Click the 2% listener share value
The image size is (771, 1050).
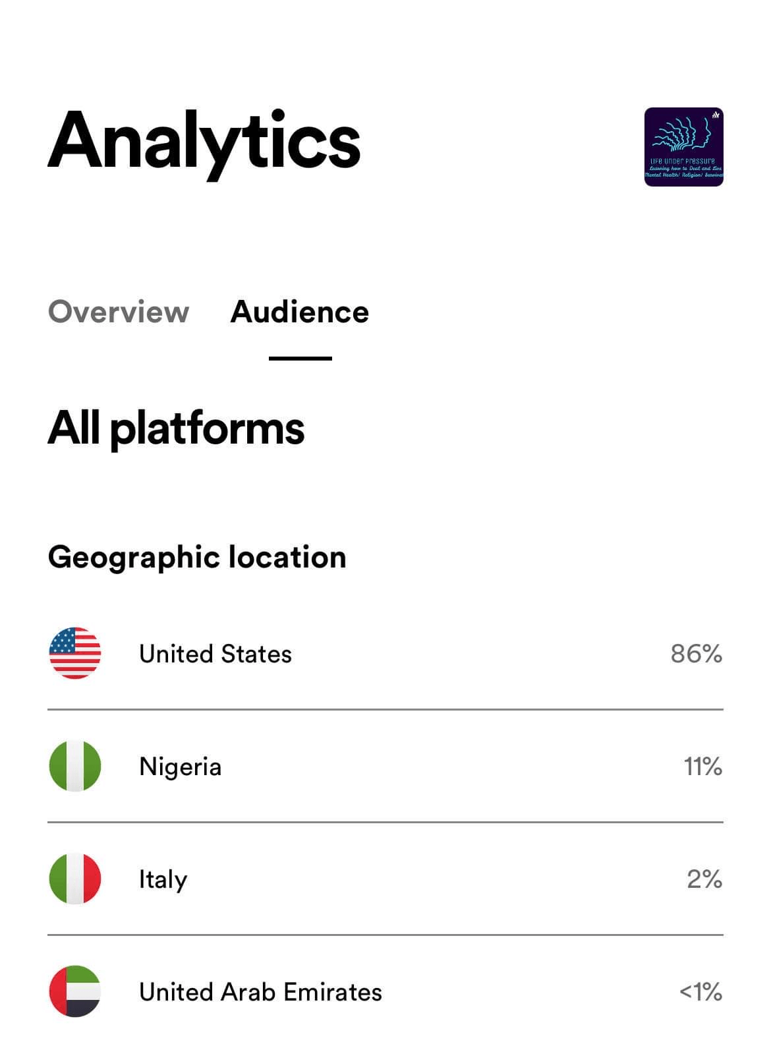[704, 879]
